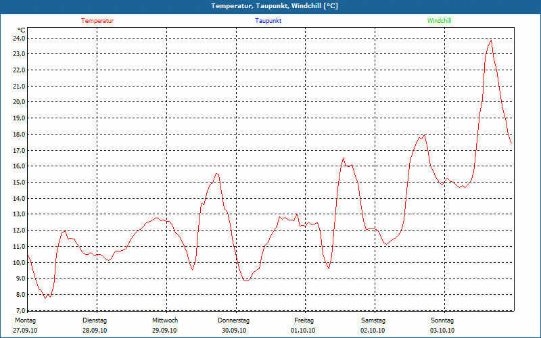Click the 12,0 y-axis value
The image size is (541, 338).
click(x=19, y=230)
